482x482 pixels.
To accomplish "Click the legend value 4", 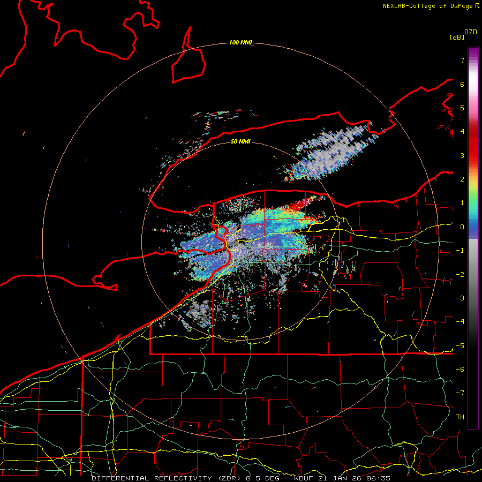I will coord(462,132).
